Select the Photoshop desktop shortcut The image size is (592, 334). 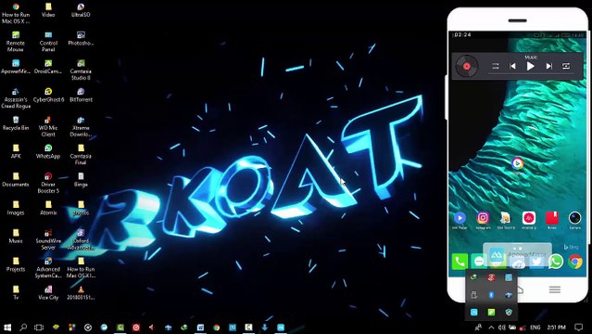[x=81, y=38]
